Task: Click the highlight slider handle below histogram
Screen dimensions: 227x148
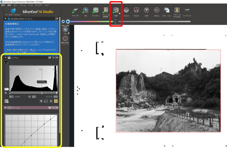Action: [x=57, y=93]
